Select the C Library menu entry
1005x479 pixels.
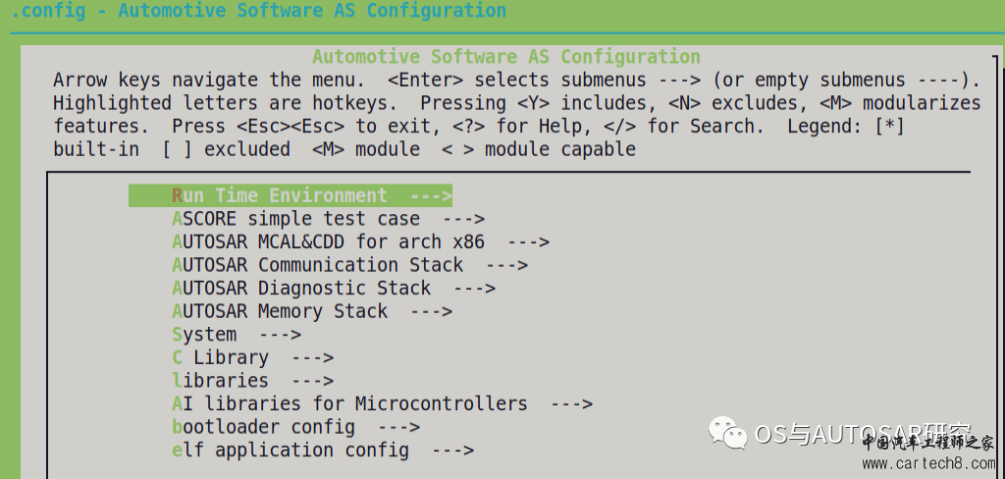(x=252, y=357)
